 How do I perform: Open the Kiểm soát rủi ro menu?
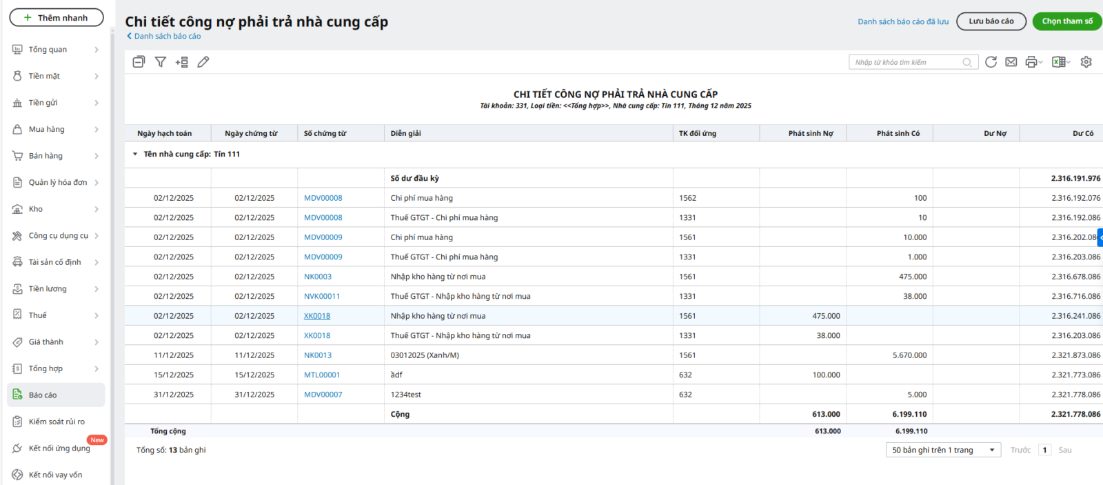[57, 422]
